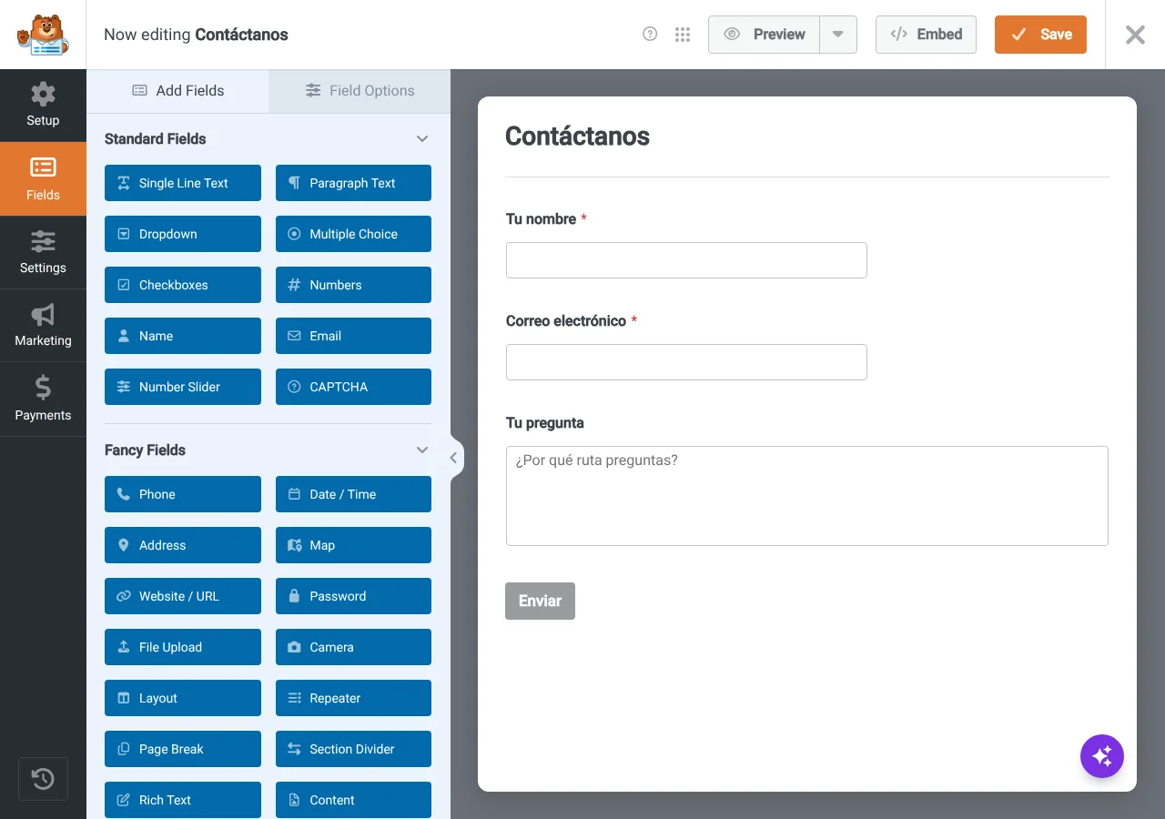Image resolution: width=1165 pixels, height=819 pixels.
Task: Add a Date / Time field
Action: 353,494
